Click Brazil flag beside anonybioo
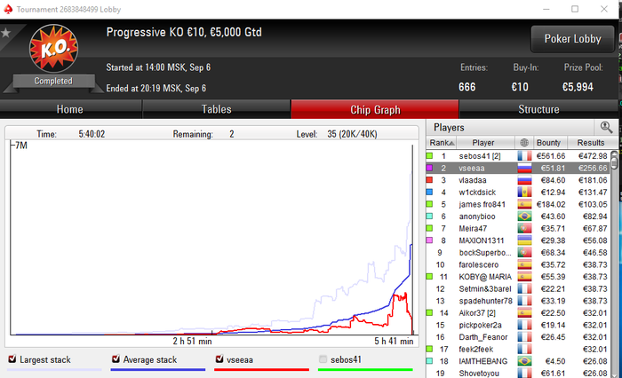The image size is (622, 378). click(524, 217)
